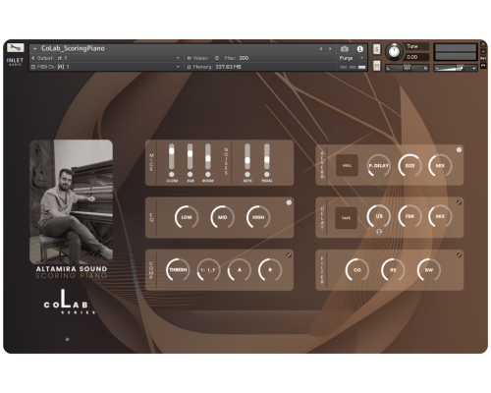Click the Tune value field 0.00

click(416, 57)
